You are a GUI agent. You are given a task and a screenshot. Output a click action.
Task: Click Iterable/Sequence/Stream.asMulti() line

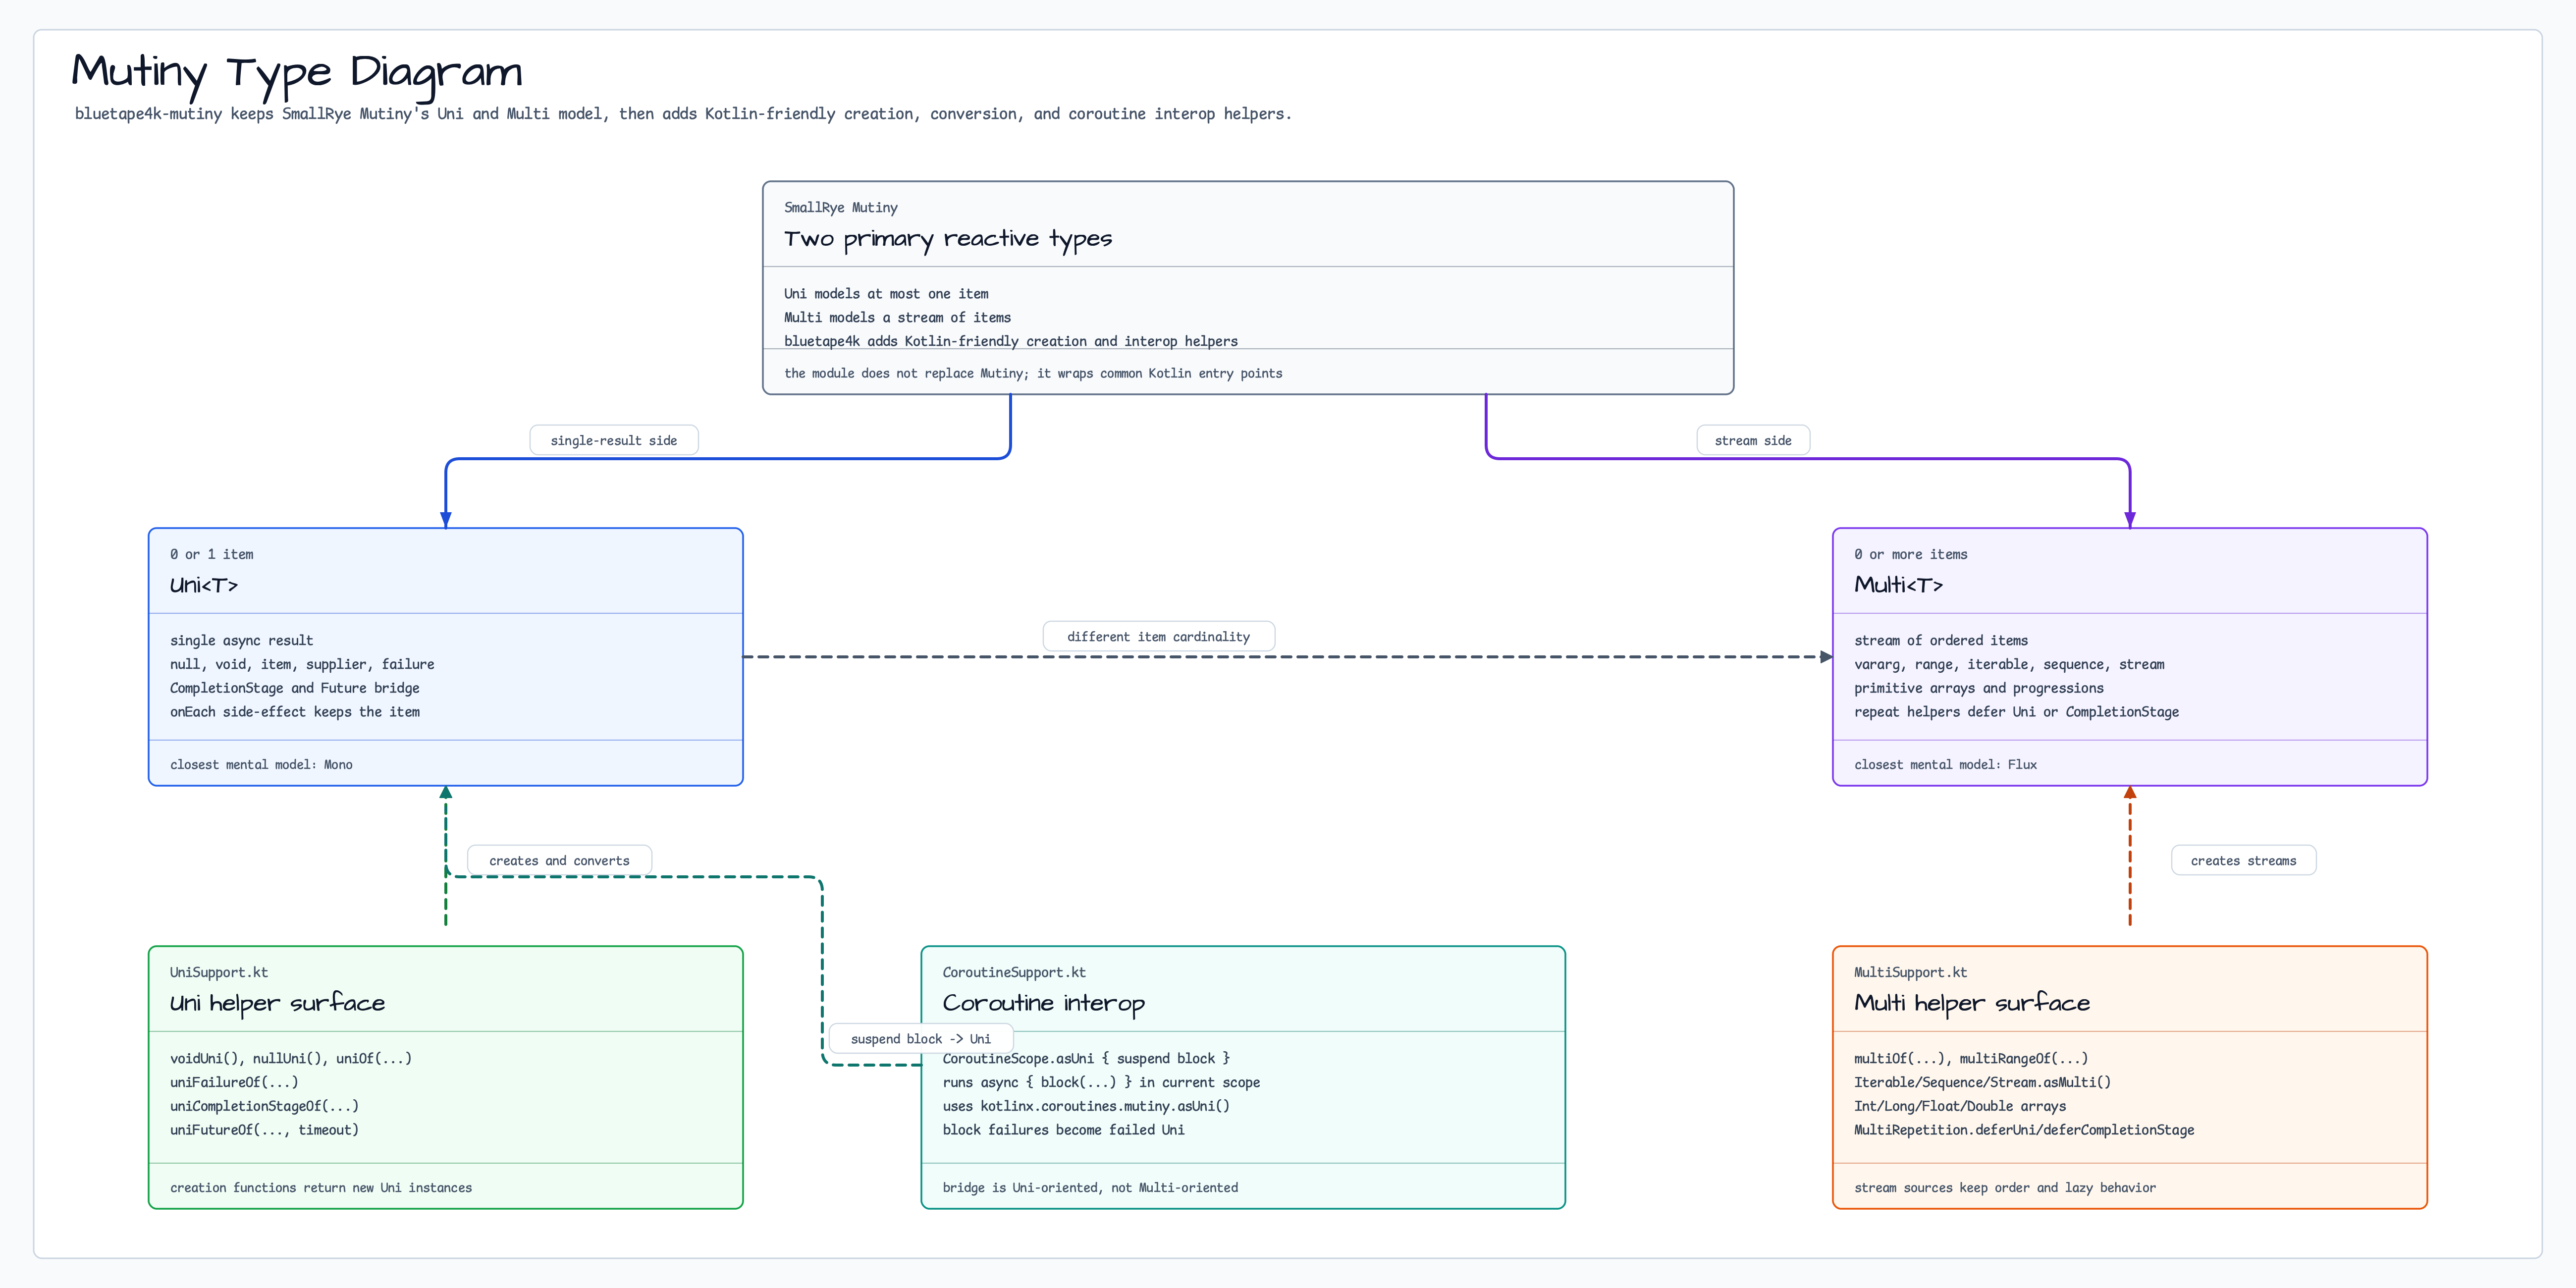click(1982, 1083)
